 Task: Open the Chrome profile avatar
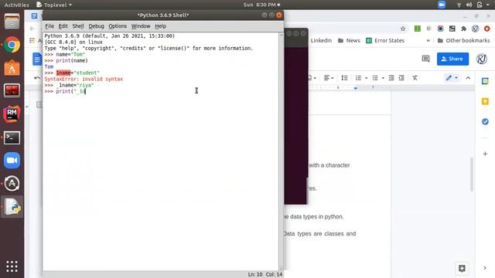pos(475,29)
